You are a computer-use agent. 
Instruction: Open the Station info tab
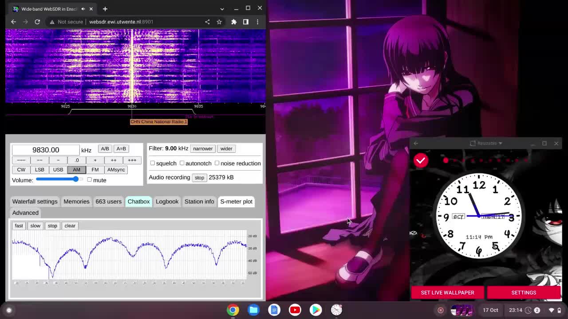click(x=199, y=202)
